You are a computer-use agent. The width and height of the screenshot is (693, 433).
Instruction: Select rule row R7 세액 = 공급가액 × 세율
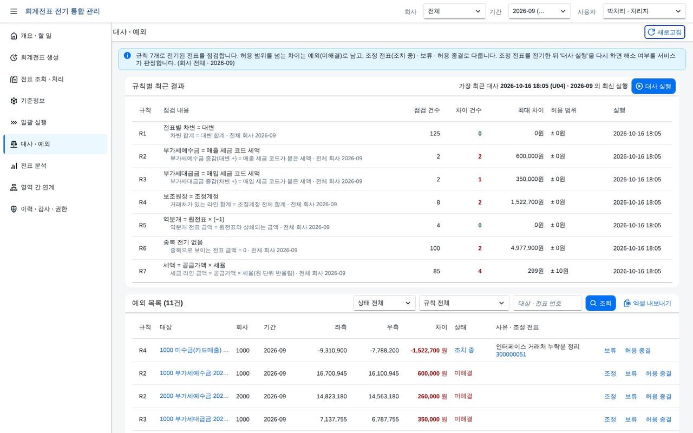tap(402, 271)
